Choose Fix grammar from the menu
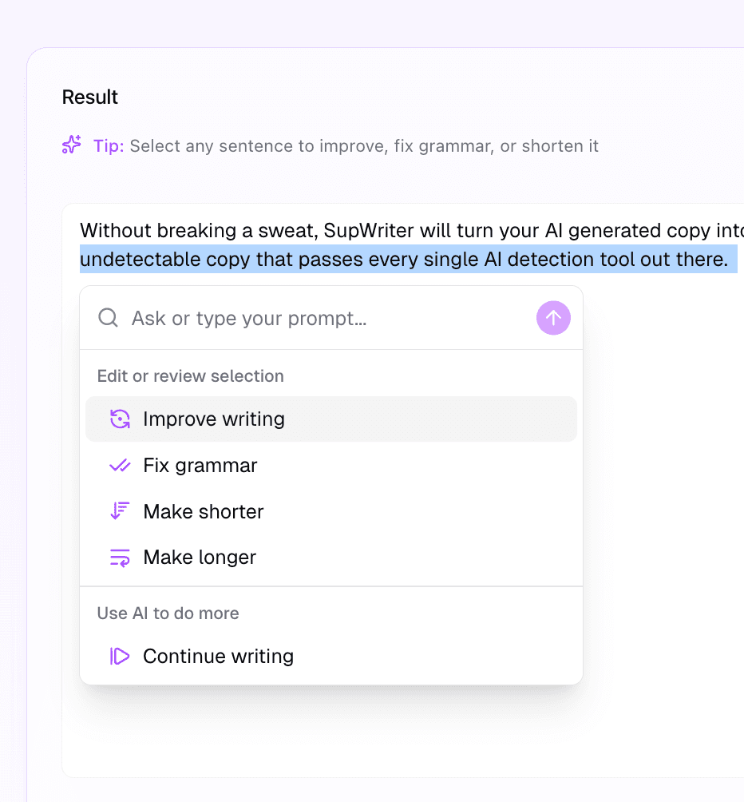The width and height of the screenshot is (744, 802). point(199,465)
